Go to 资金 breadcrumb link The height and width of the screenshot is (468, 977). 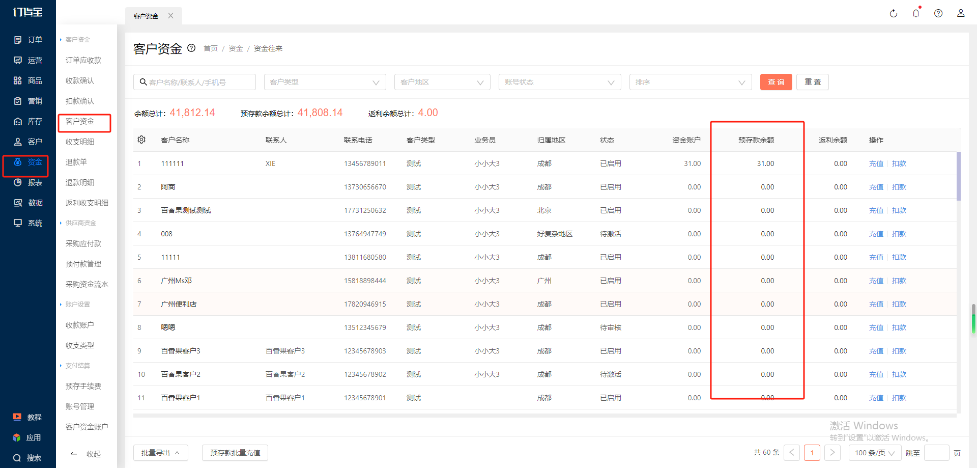[x=236, y=48]
